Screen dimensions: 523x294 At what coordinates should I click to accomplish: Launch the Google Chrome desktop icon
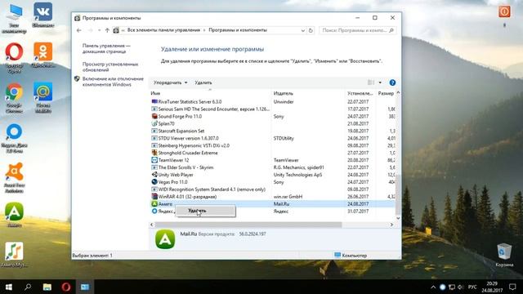pos(14,97)
